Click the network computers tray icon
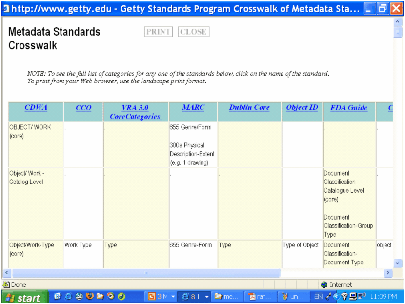 tap(353, 296)
